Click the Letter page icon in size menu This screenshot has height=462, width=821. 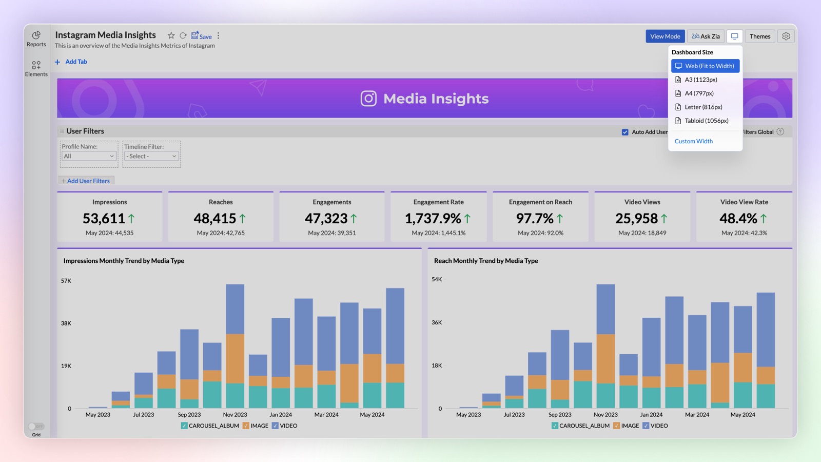[678, 107]
